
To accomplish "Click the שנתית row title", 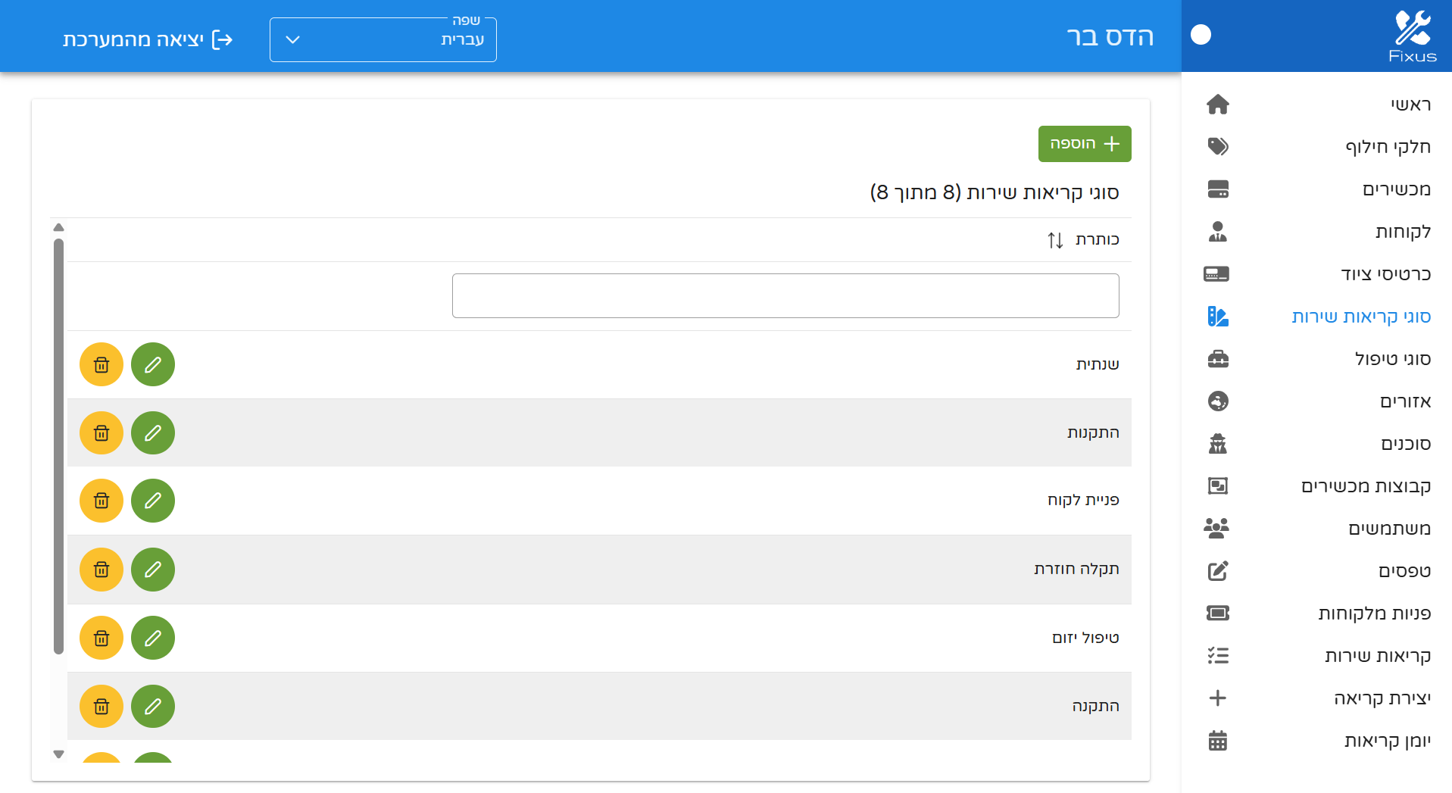I will [1098, 365].
